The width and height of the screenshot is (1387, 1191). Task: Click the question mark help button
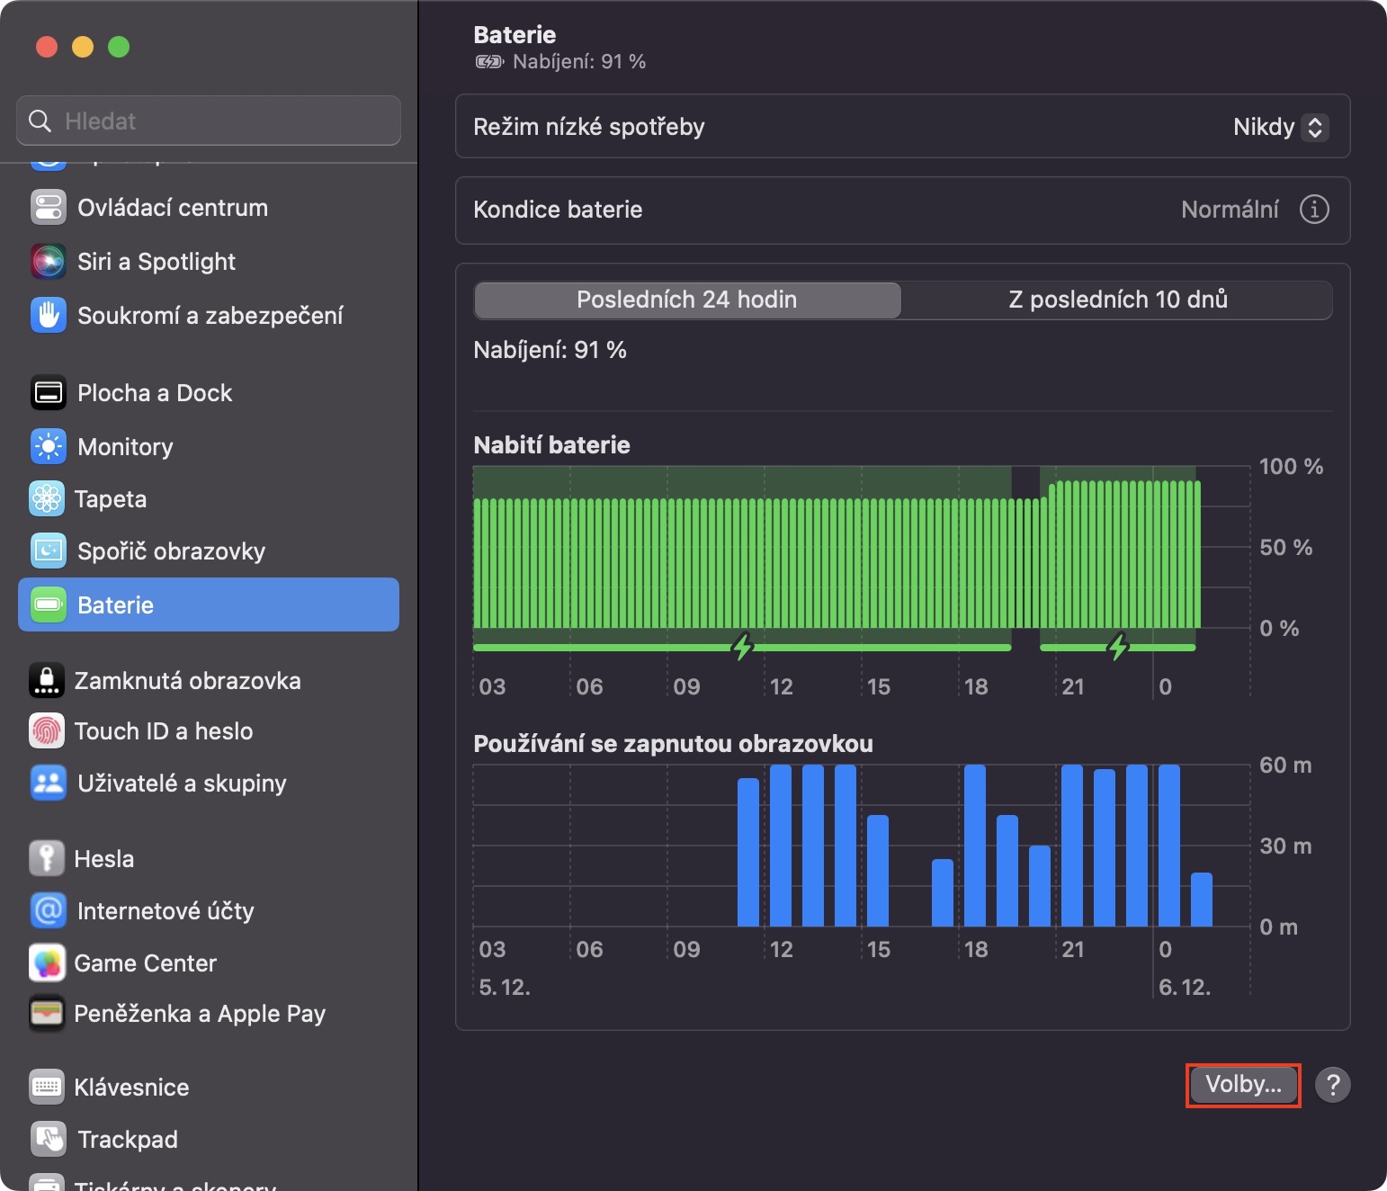1332,1085
